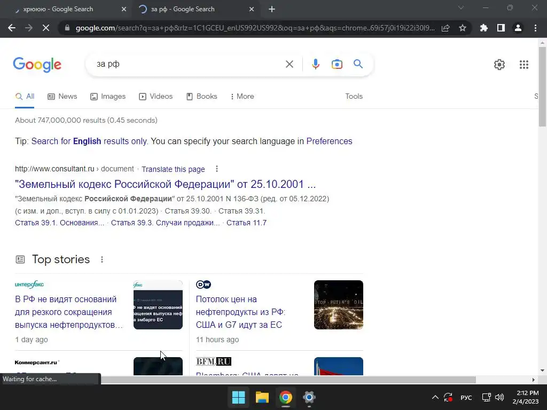Open Google quick settings gear
This screenshot has width=547, height=410.
coord(499,65)
